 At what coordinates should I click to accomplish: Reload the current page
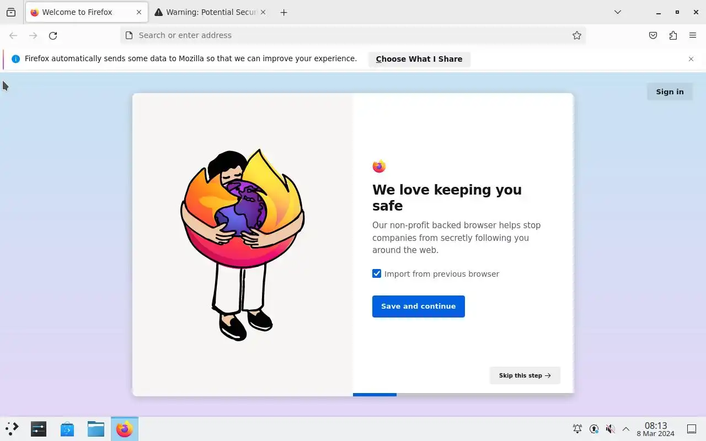coord(53,35)
